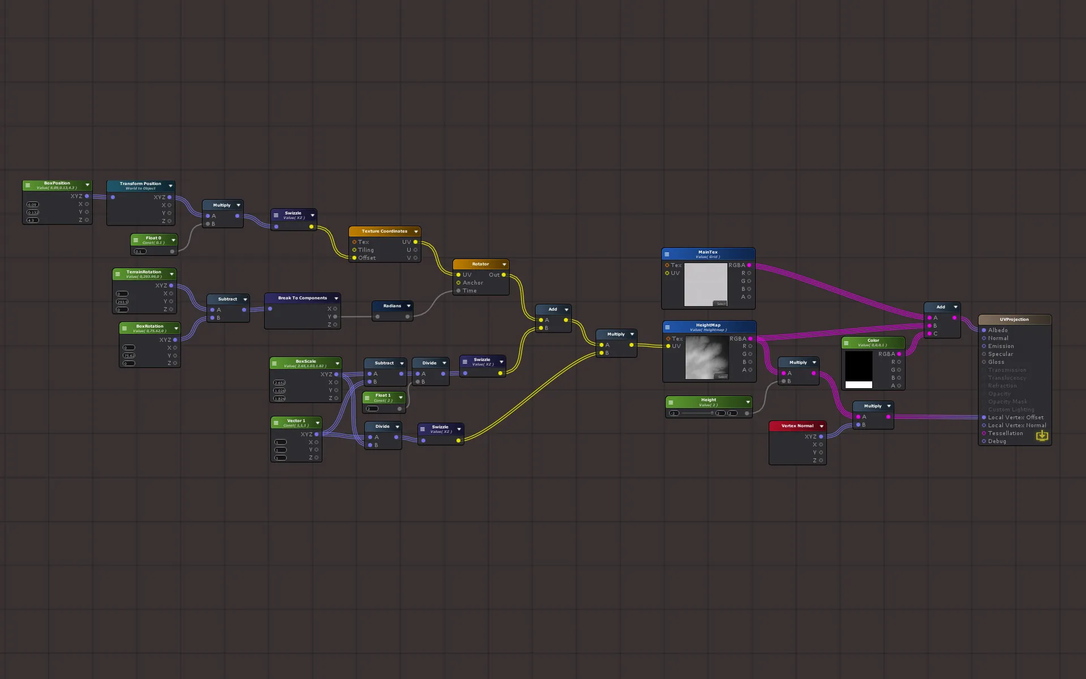Click the Rotator node Out output port
The width and height of the screenshot is (1086, 679).
(503, 274)
